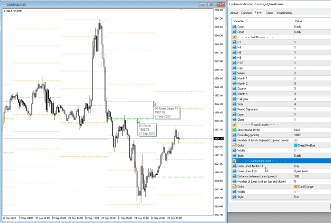The width and height of the screenshot is (331, 223).
Task: Click the string icon of the Width header row
Action: pos(234,37)
